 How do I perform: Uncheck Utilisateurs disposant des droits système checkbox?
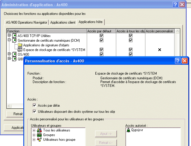tap(34, 111)
